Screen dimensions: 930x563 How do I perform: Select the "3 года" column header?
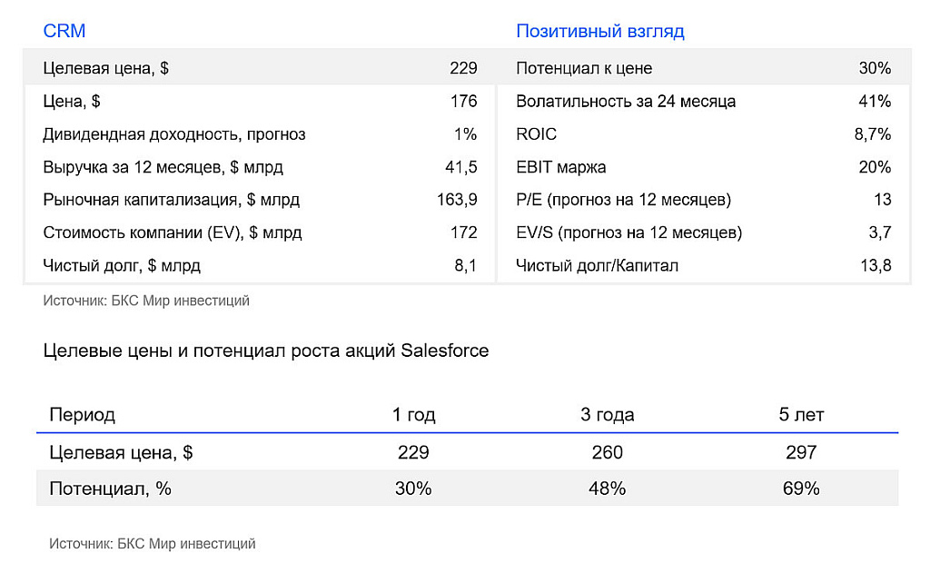click(608, 415)
